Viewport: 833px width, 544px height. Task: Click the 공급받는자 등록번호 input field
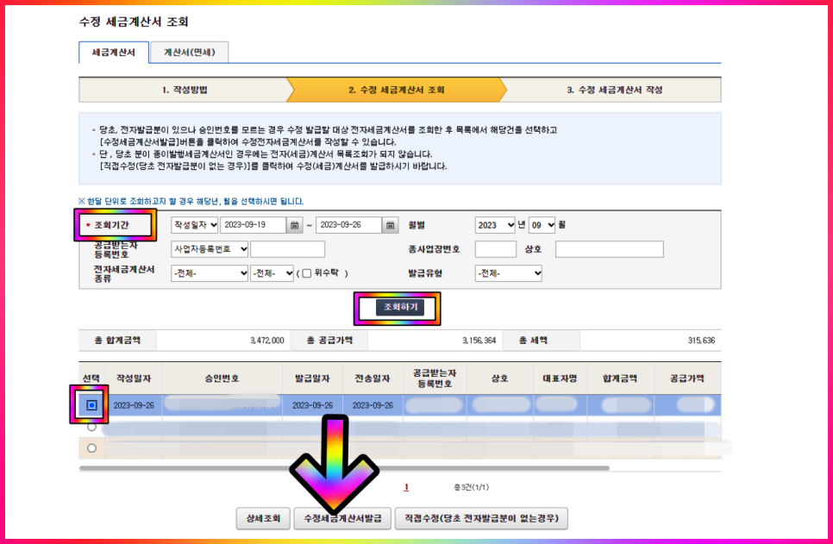pyautogui.click(x=287, y=249)
